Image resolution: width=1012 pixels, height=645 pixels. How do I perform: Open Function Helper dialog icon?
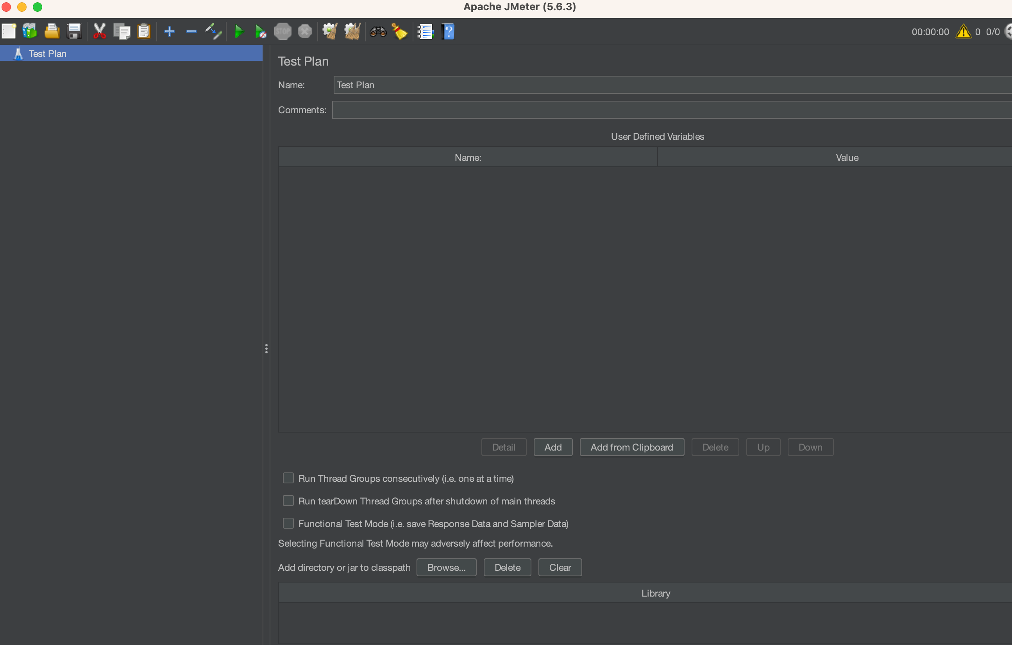(x=425, y=32)
